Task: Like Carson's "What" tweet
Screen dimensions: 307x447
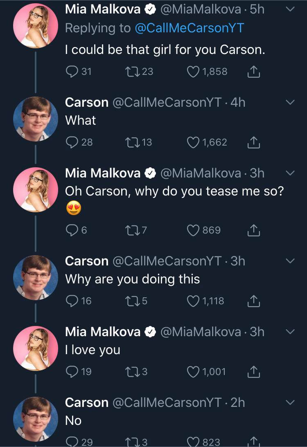Action: 192,142
